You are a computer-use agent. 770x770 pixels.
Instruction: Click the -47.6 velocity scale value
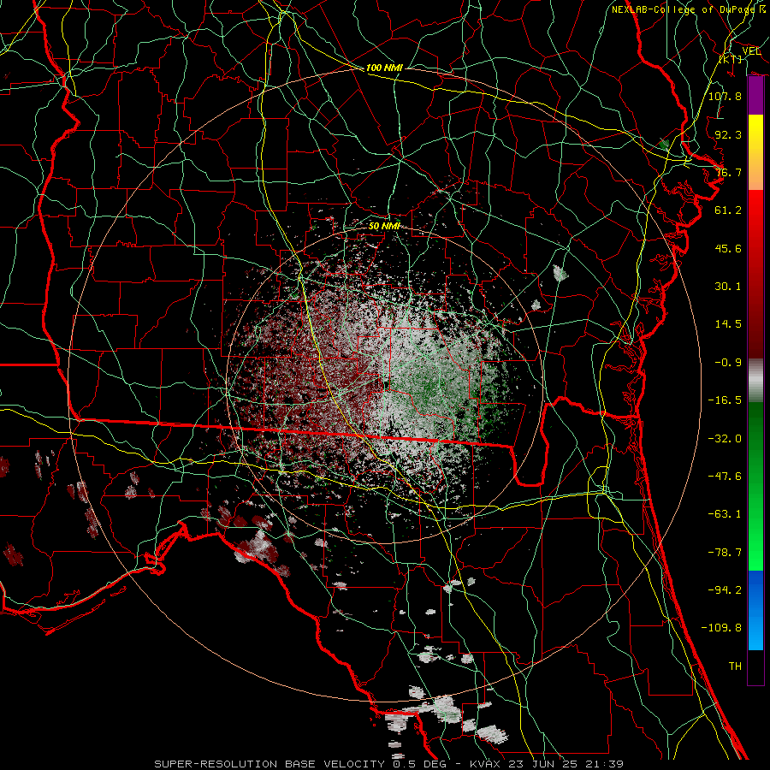(x=725, y=477)
